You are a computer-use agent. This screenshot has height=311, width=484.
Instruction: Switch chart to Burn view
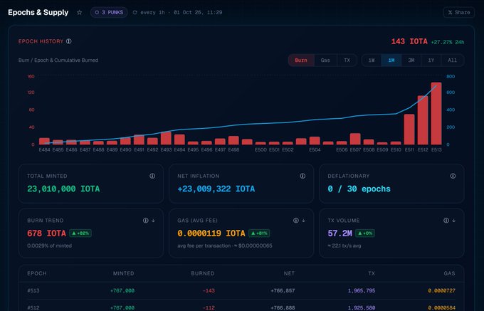[x=301, y=60]
